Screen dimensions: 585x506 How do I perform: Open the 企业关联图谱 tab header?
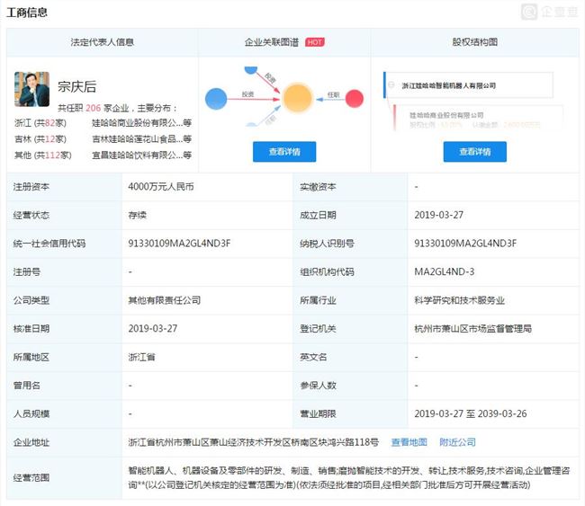(x=284, y=42)
